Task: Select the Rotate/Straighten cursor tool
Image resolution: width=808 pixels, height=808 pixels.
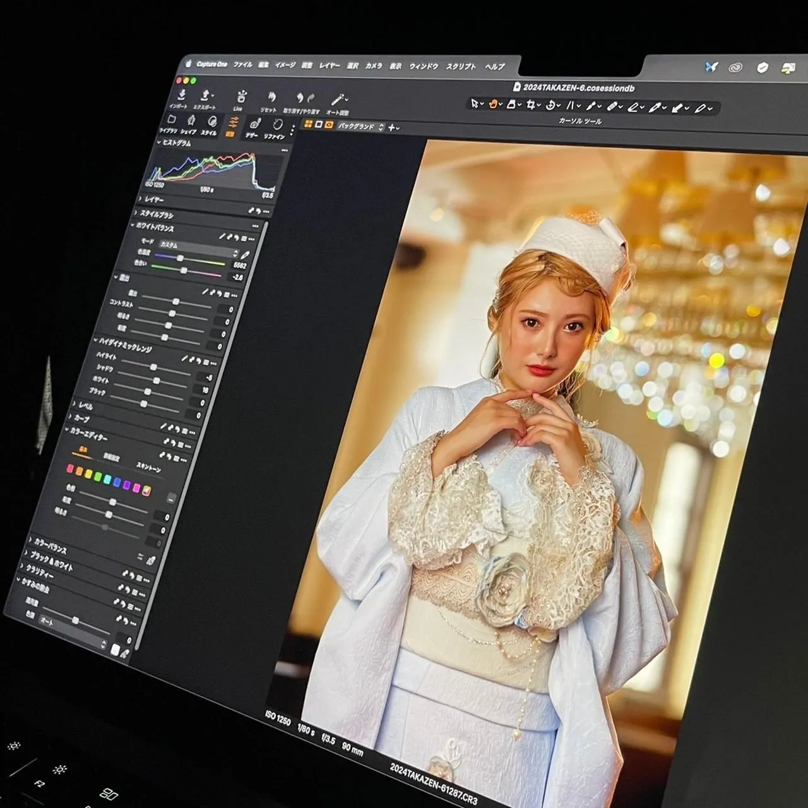Action: [x=550, y=105]
